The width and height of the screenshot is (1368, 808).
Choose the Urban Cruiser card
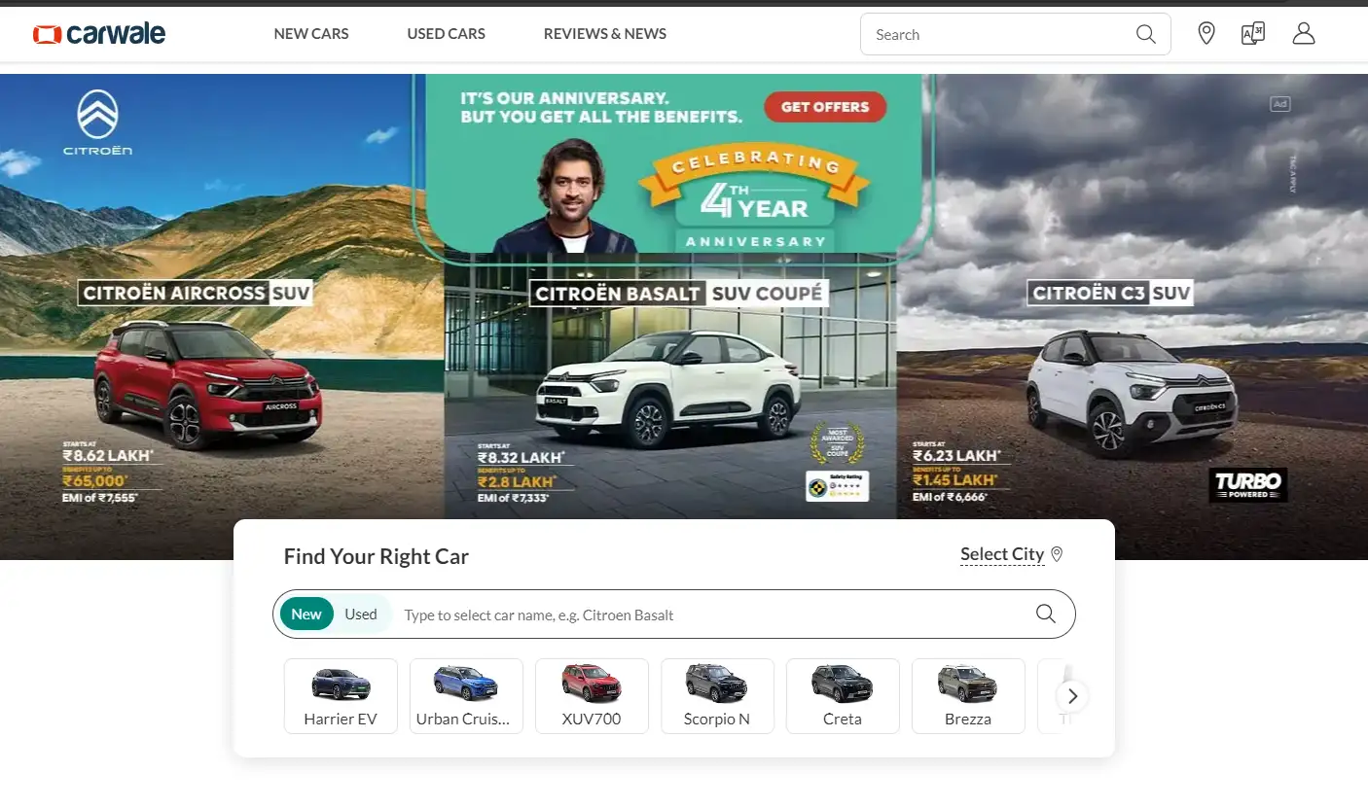coord(466,696)
